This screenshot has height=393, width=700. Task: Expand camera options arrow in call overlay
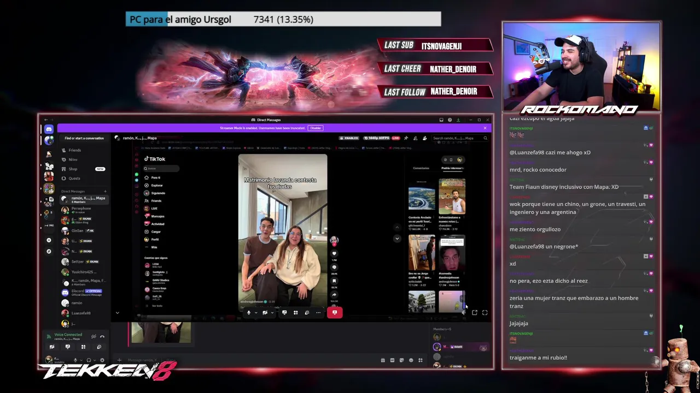[x=272, y=313]
